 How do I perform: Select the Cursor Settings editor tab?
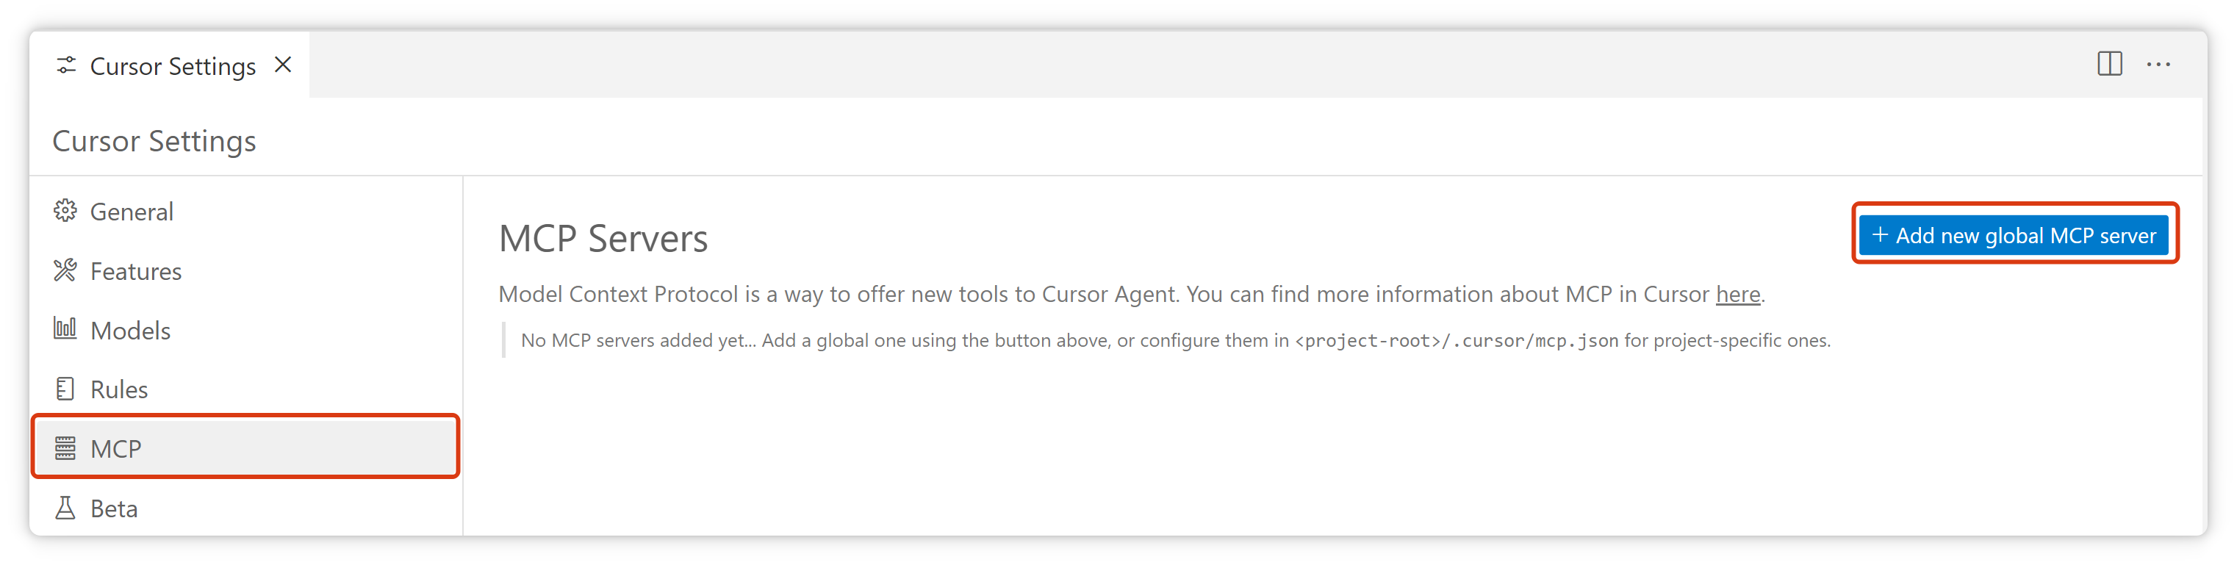pyautogui.click(x=173, y=66)
